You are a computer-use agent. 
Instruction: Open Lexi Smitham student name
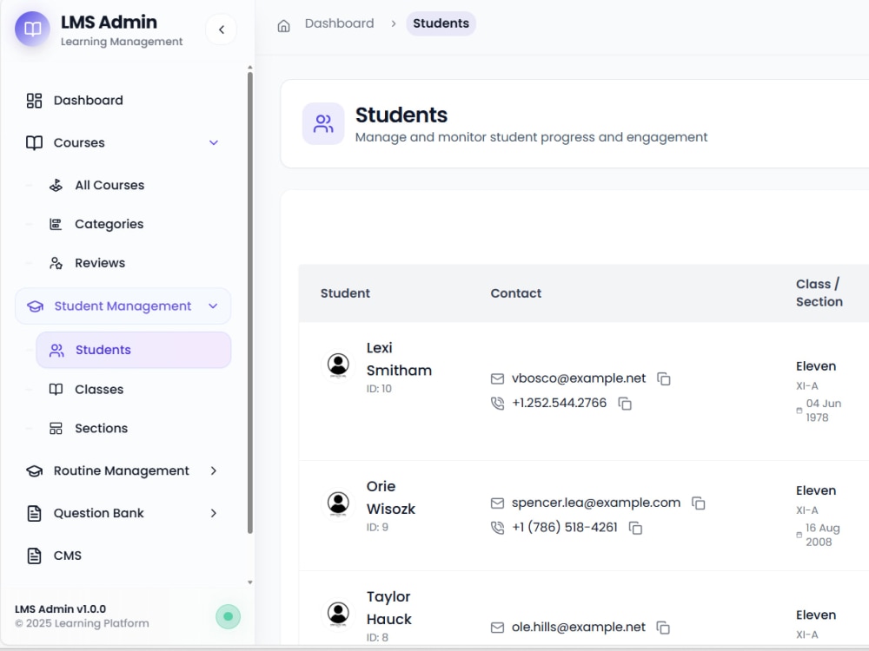399,359
